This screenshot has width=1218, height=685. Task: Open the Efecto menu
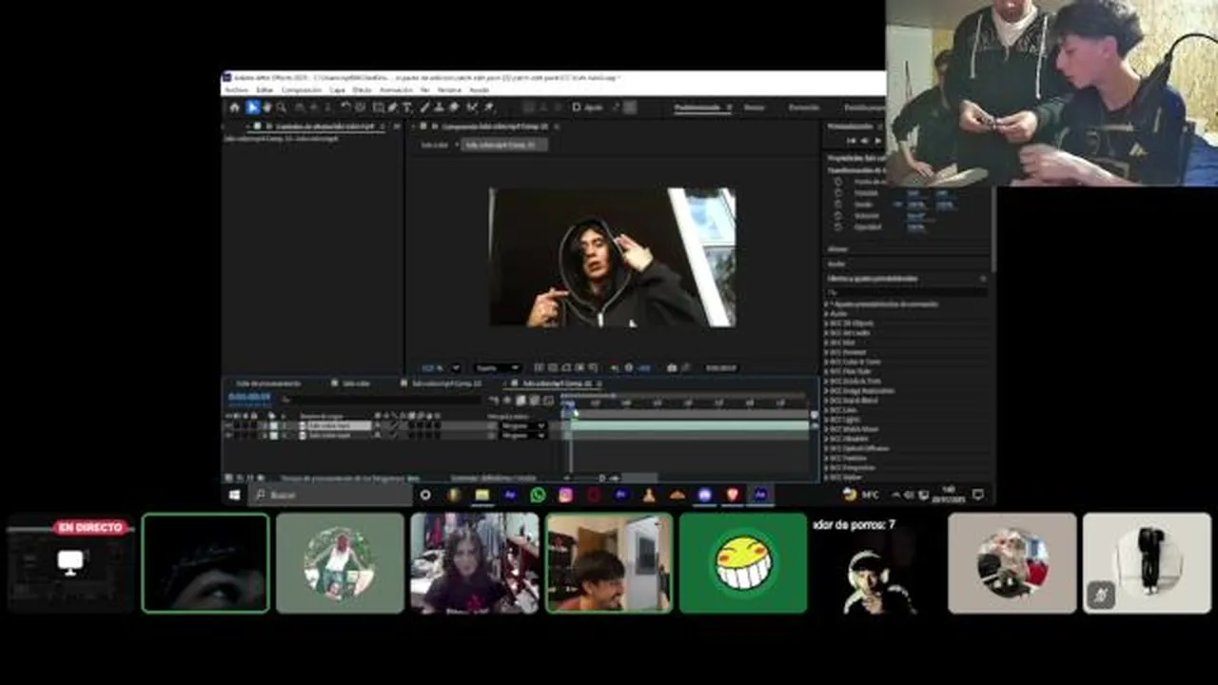(362, 89)
